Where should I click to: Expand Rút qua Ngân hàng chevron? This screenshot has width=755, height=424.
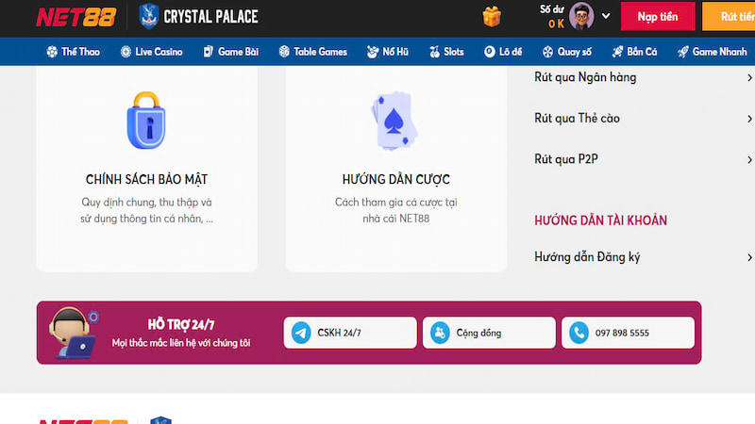coord(748,78)
